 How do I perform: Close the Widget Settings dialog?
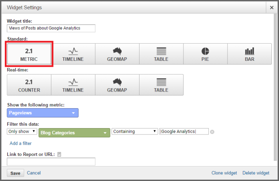tap(272, 8)
